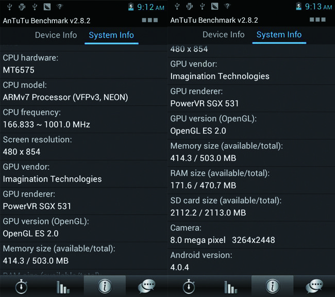335x297 pixels.
Task: Tap second USB icon in right status bar
Action: pos(202,6)
